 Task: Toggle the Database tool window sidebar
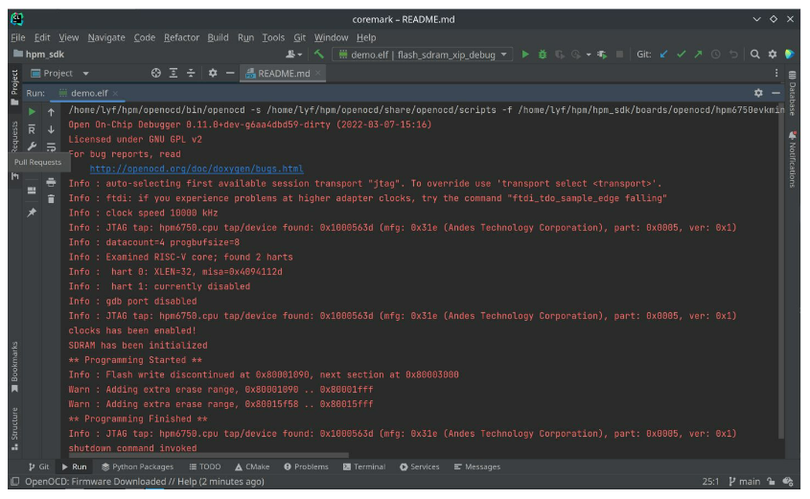click(793, 94)
